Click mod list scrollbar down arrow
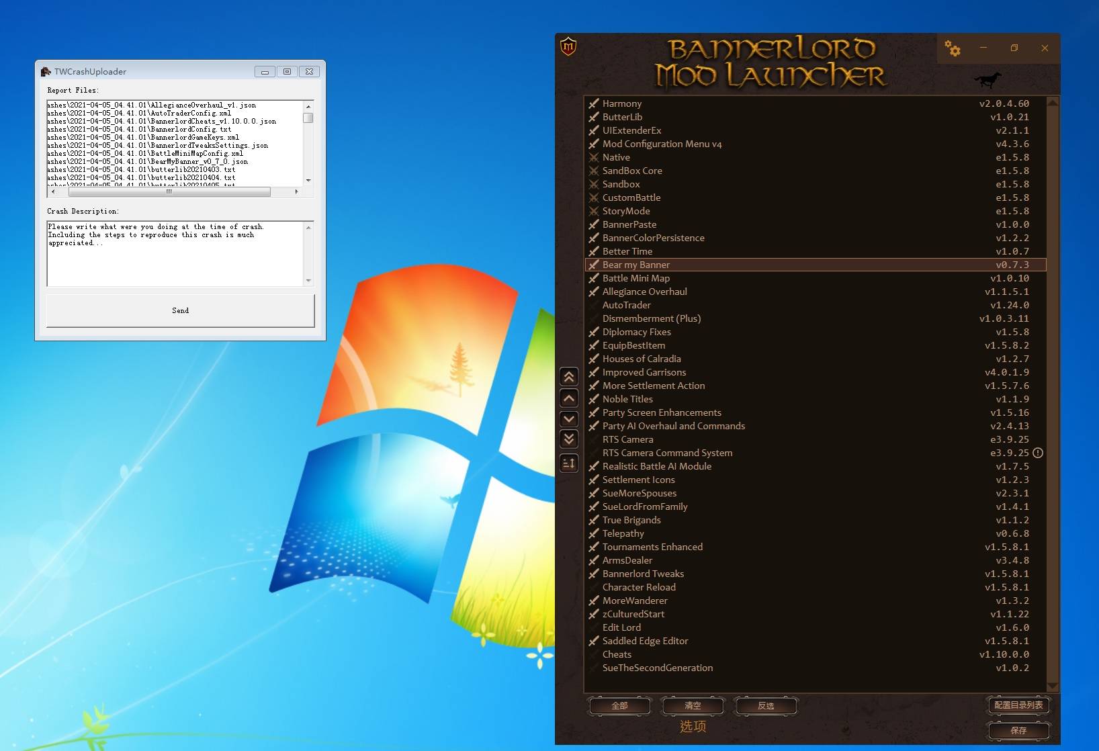1099x751 pixels. coord(1053,686)
